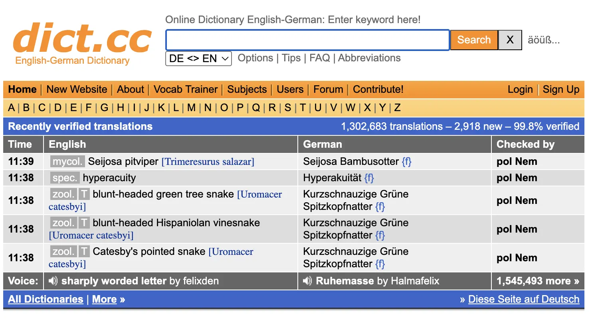Open the Subjects page
594x319 pixels.
coord(247,89)
